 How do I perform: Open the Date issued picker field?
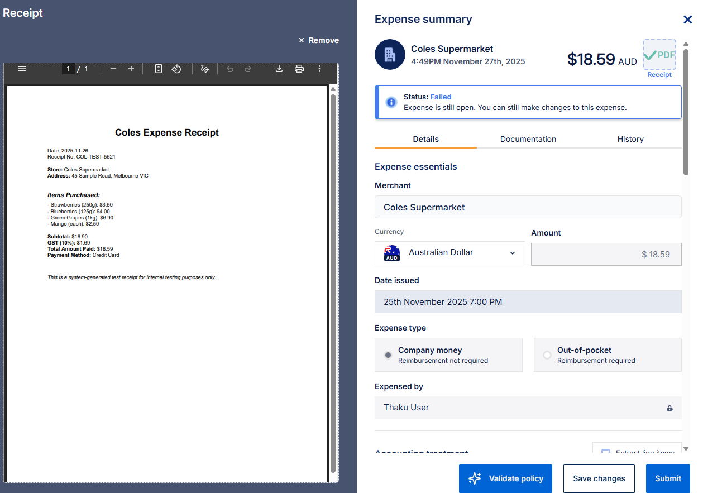pyautogui.click(x=528, y=302)
